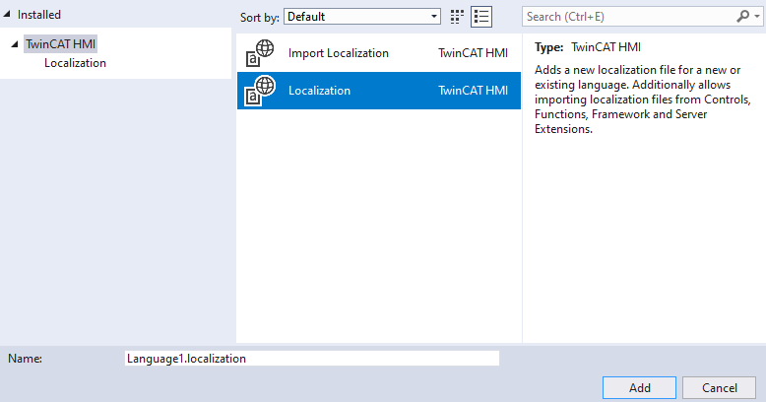Screen dimensions: 766x402
Task: Open search options dropdown arrow
Action: coord(757,17)
